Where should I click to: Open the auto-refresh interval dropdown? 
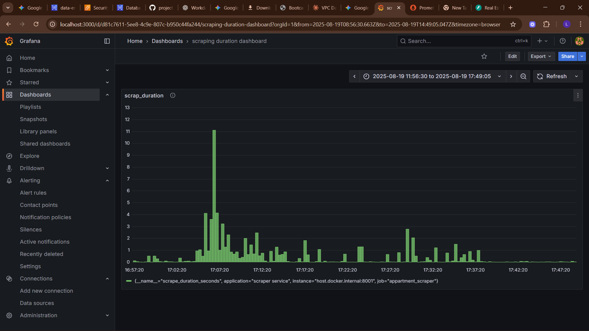point(576,76)
